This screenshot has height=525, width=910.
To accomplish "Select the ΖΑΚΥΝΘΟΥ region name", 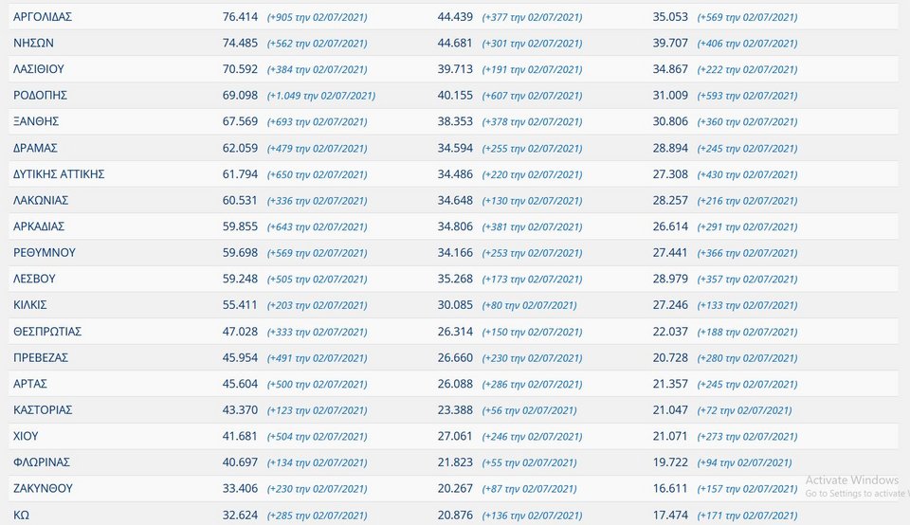I will click(x=43, y=488).
